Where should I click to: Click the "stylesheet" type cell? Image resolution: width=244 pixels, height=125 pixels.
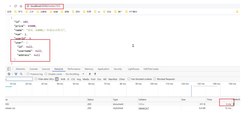(118, 108)
